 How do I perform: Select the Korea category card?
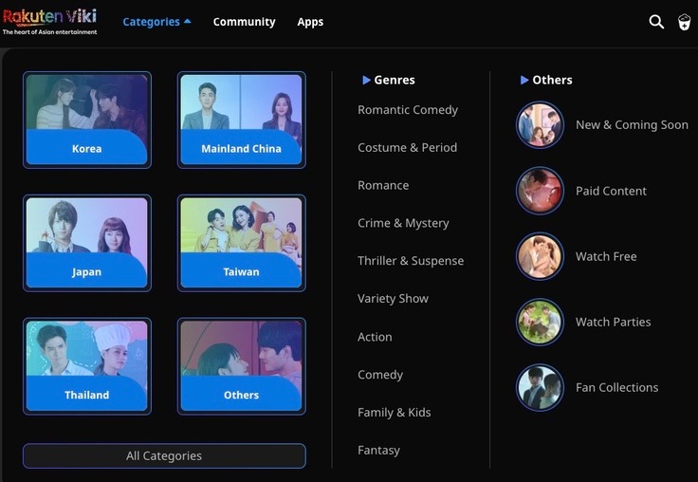point(87,120)
